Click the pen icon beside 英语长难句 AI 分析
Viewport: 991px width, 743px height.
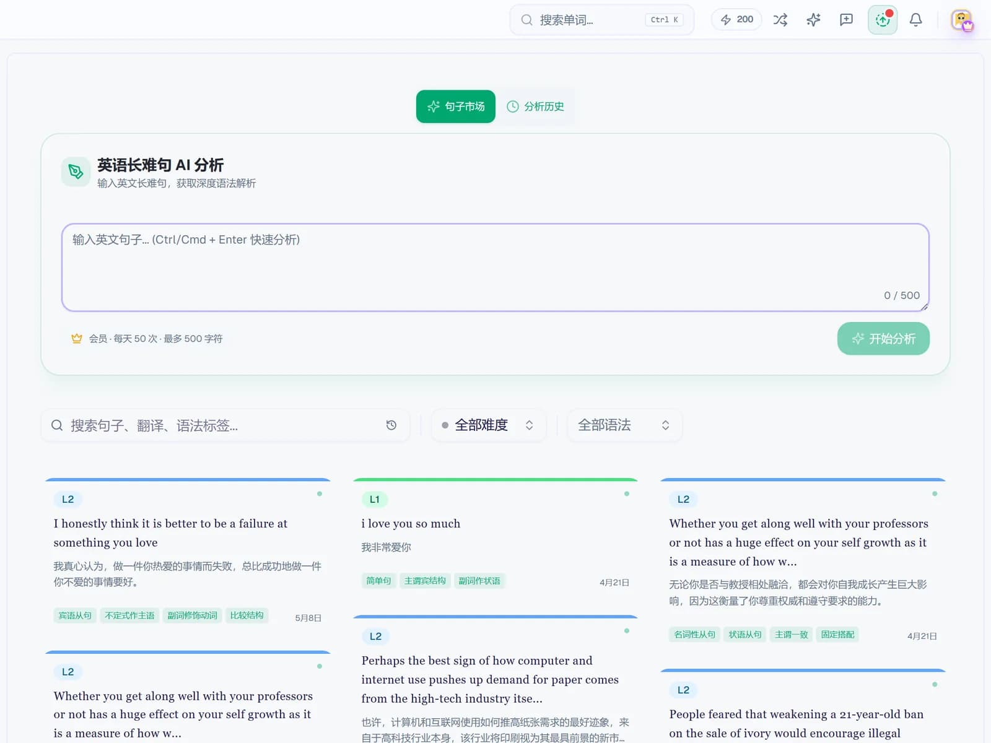click(x=76, y=172)
